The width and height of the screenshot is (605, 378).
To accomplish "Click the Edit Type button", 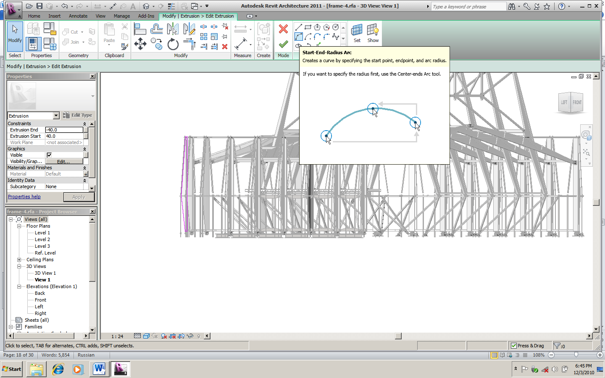I will tap(78, 115).
